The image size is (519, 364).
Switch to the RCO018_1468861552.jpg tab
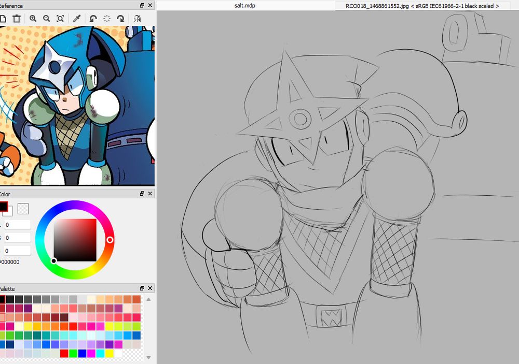coord(422,6)
